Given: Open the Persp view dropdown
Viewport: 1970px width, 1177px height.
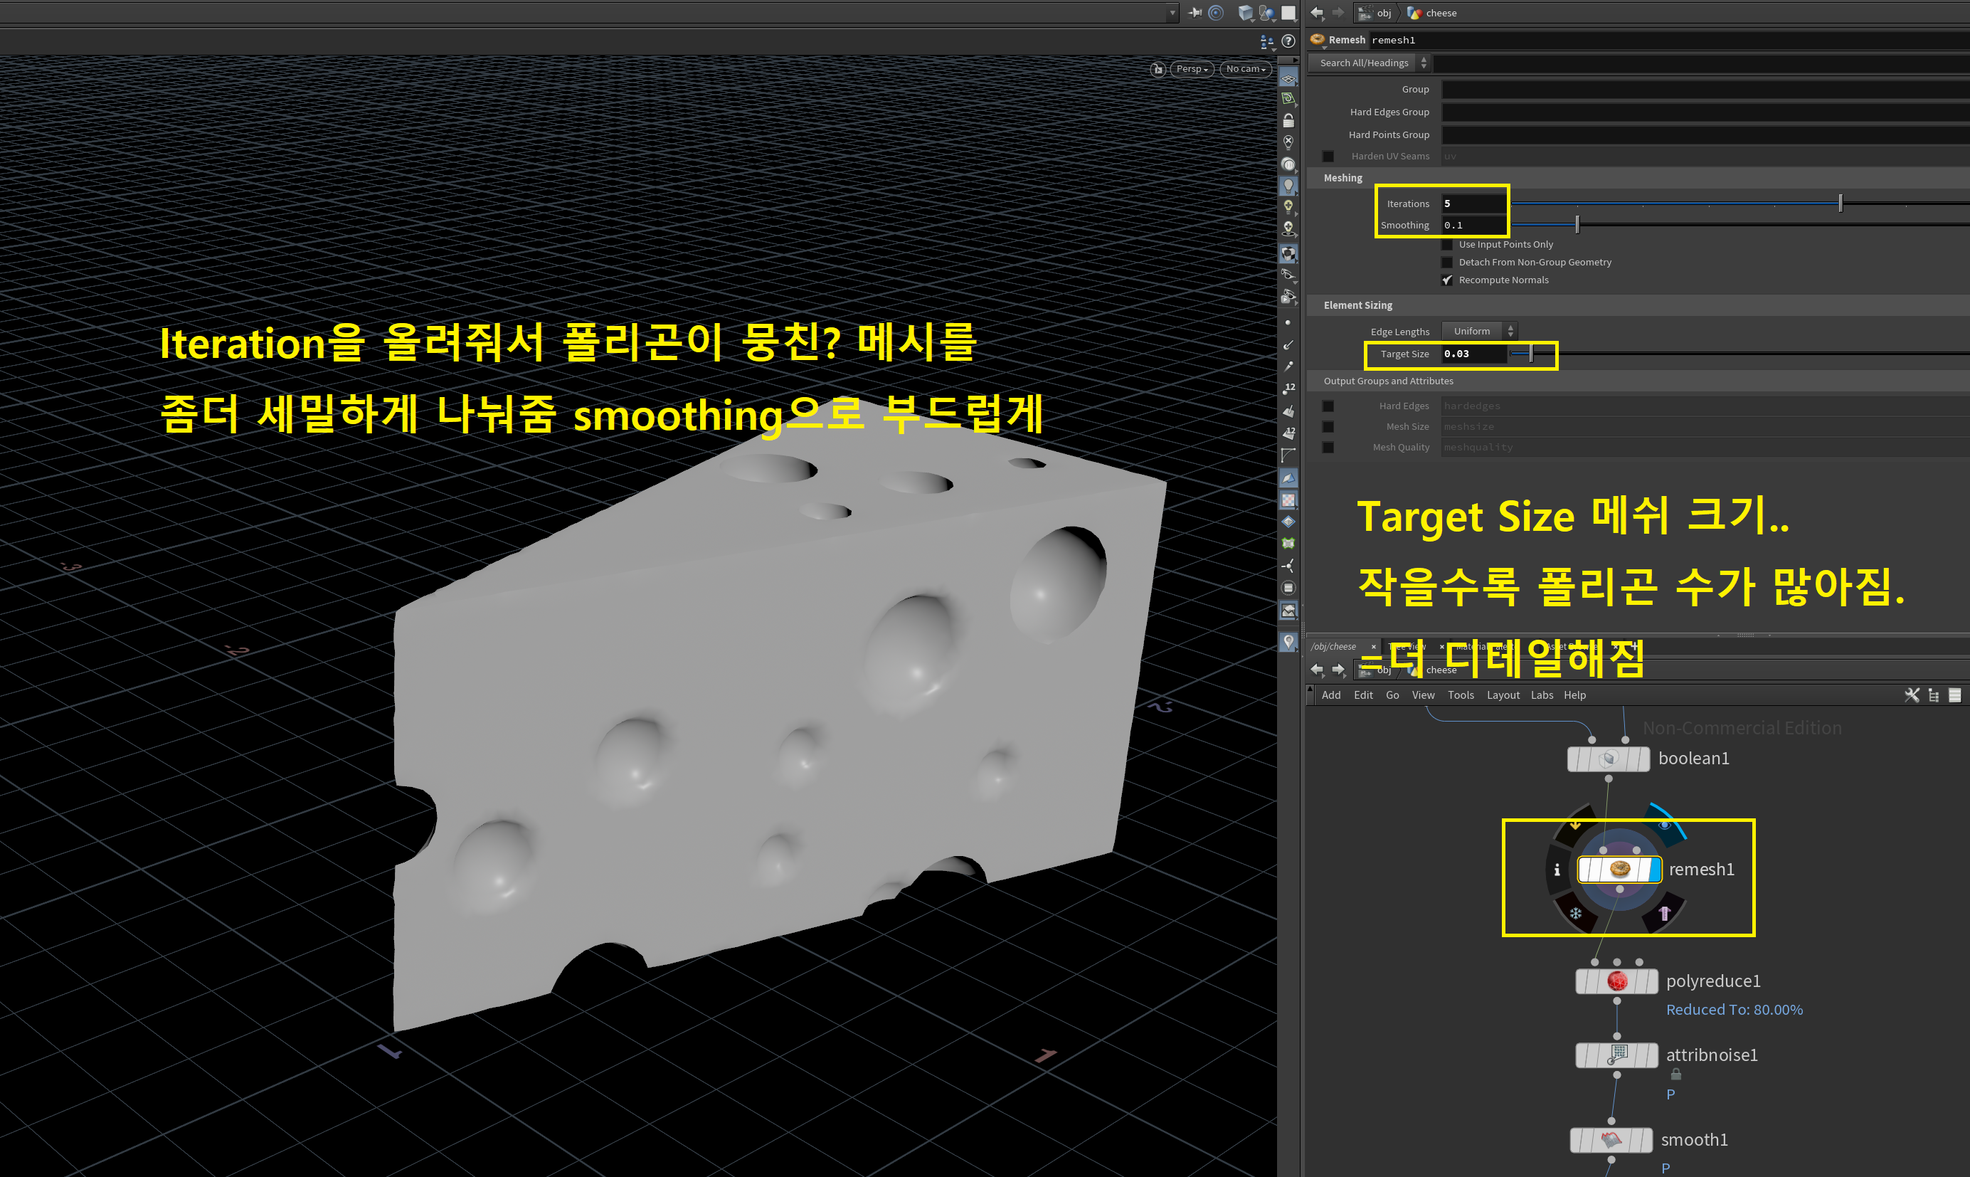Looking at the screenshot, I should (1192, 69).
